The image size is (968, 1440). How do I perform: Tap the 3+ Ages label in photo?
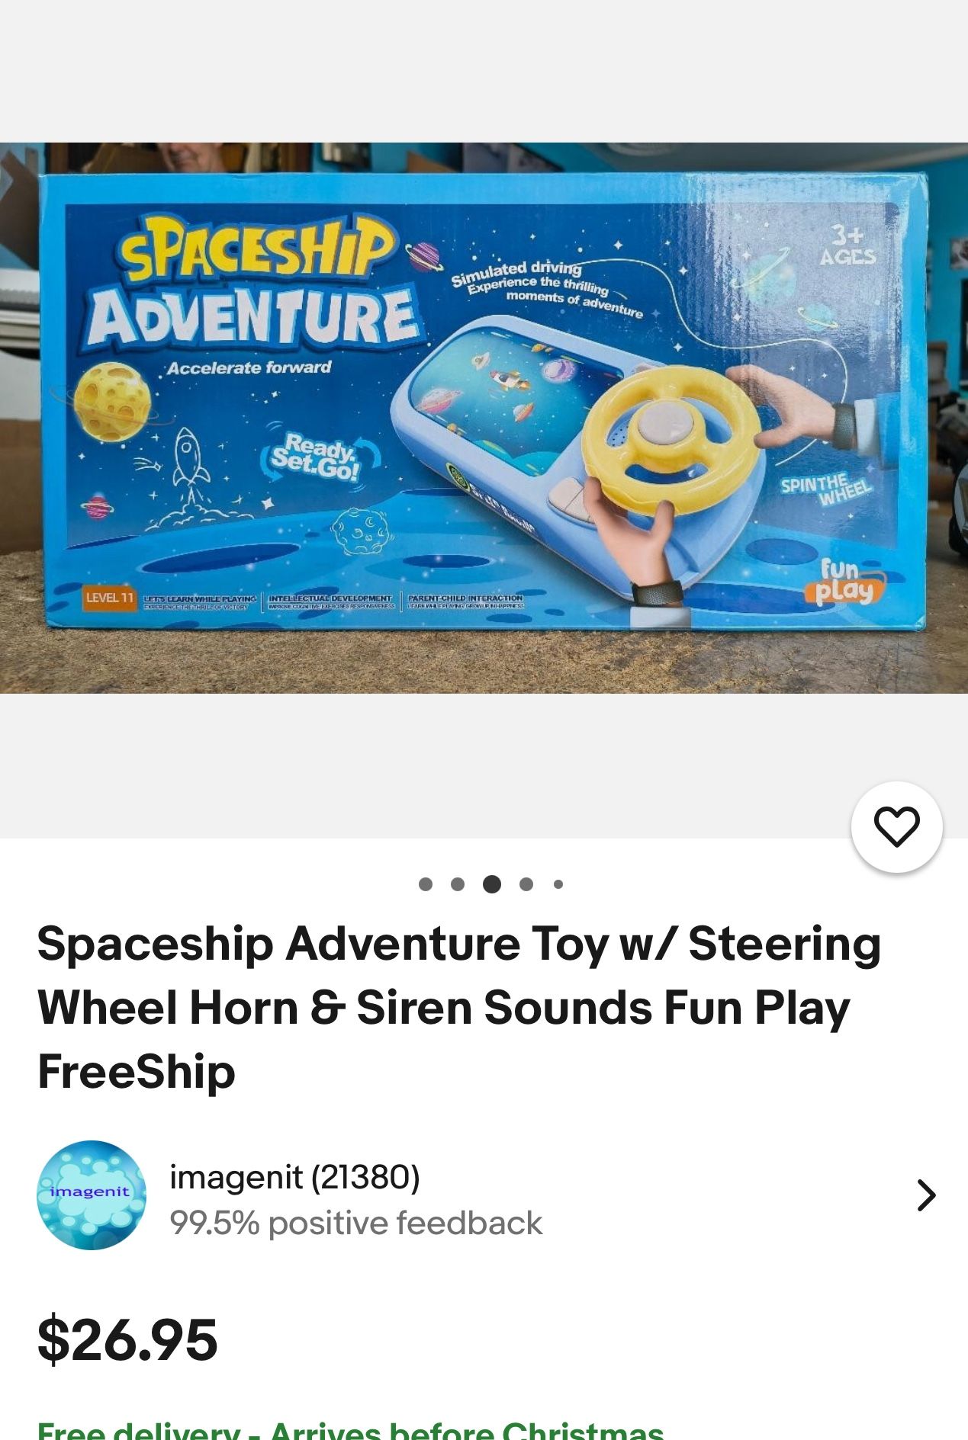pyautogui.click(x=847, y=245)
